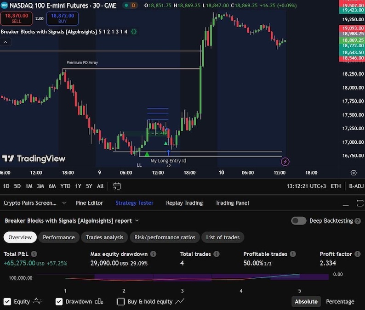This screenshot has width=365, height=310.
Task: Open chart settings gear icon on time axis
Action: (354, 173)
